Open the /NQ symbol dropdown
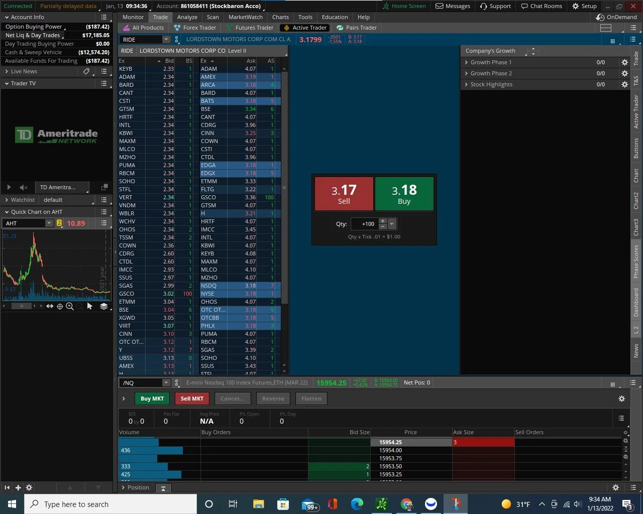This screenshot has height=514, width=643. pyautogui.click(x=166, y=382)
